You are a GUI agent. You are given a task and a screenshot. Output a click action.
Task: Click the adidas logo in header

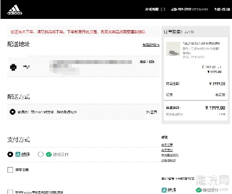click(14, 10)
